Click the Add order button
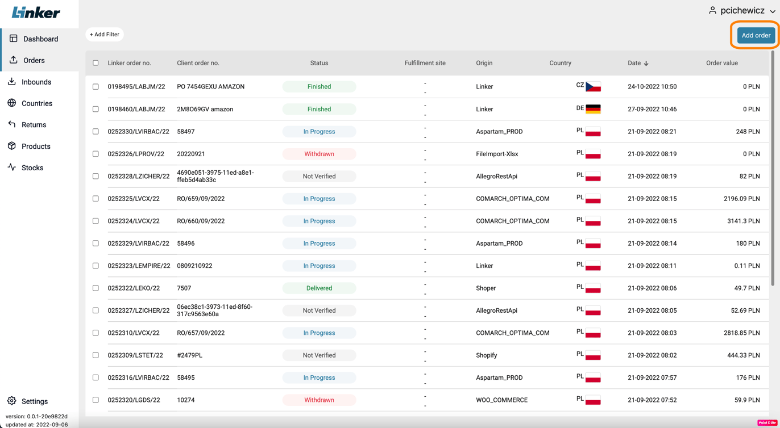The width and height of the screenshot is (780, 428). (756, 35)
